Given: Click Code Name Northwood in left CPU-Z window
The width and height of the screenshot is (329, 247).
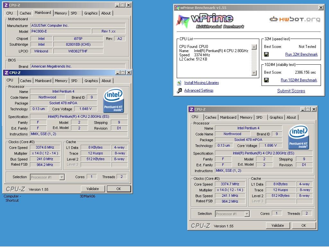Looking at the screenshot, I should click(48, 97).
